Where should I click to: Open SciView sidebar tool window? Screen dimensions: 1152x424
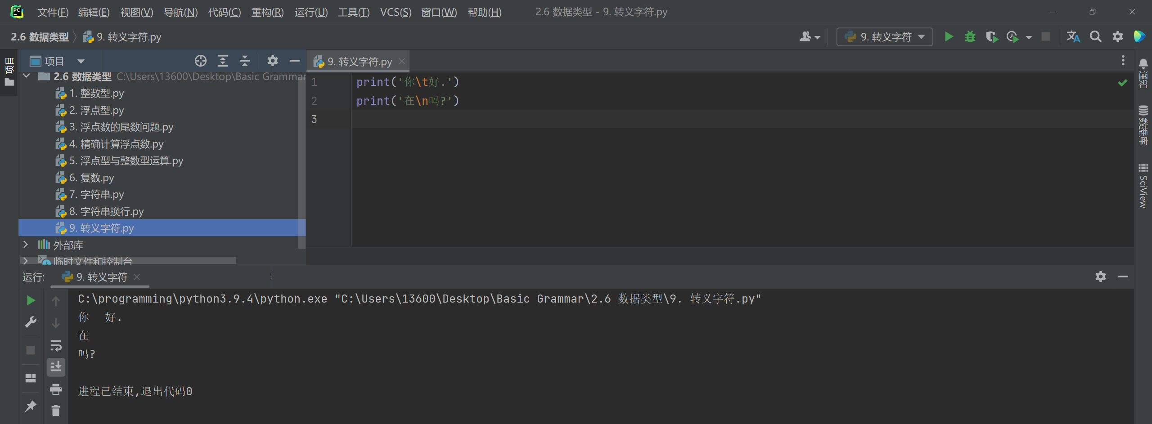click(1143, 186)
